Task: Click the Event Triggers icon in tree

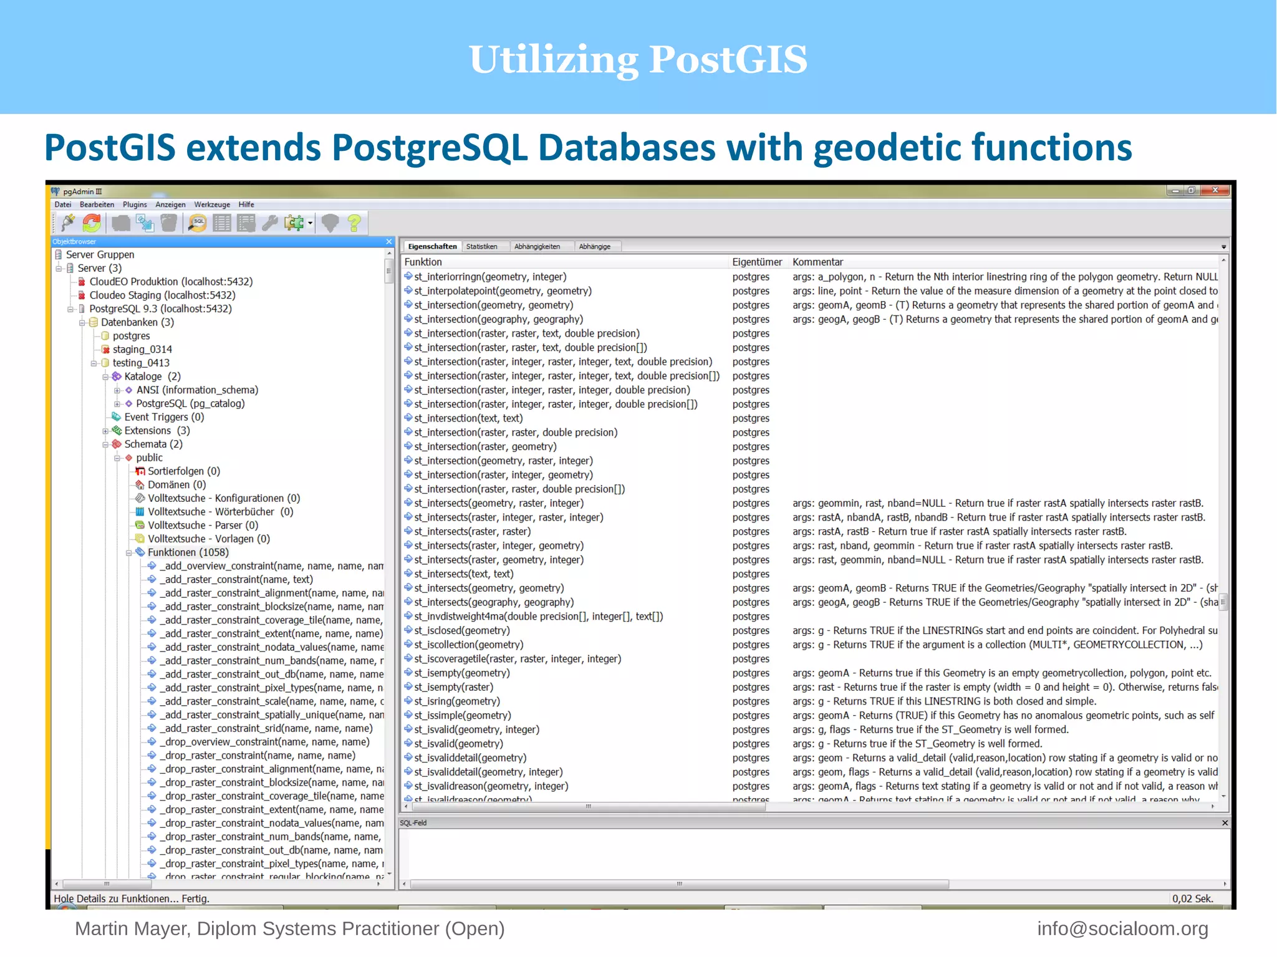Action: tap(116, 417)
